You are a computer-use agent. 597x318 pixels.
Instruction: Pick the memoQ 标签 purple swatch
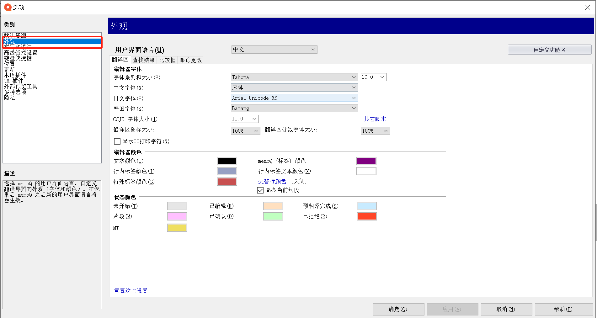click(x=366, y=161)
